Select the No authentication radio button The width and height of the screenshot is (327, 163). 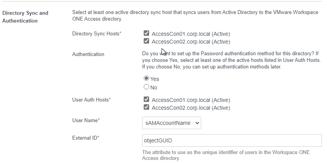(x=146, y=87)
